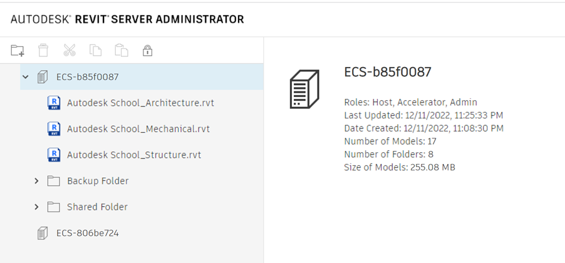The image size is (565, 263).
Task: Select the ECS-806be724 server
Action: point(87,233)
